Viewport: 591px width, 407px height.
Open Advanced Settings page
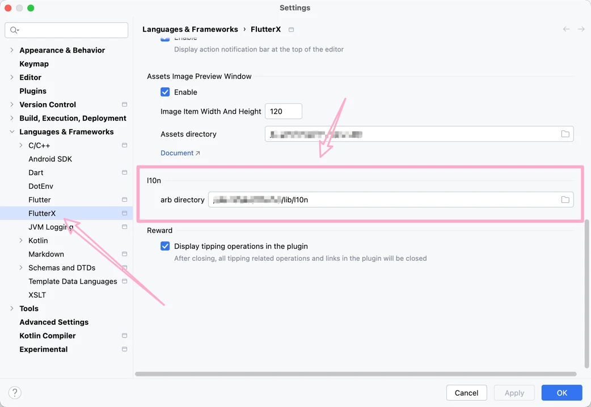click(x=54, y=322)
